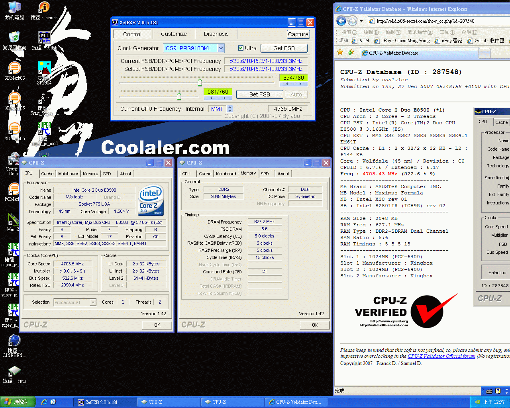Image resolution: width=510 pixels, height=408 pixels.
Task: Click the Set FSB button
Action: [260, 94]
